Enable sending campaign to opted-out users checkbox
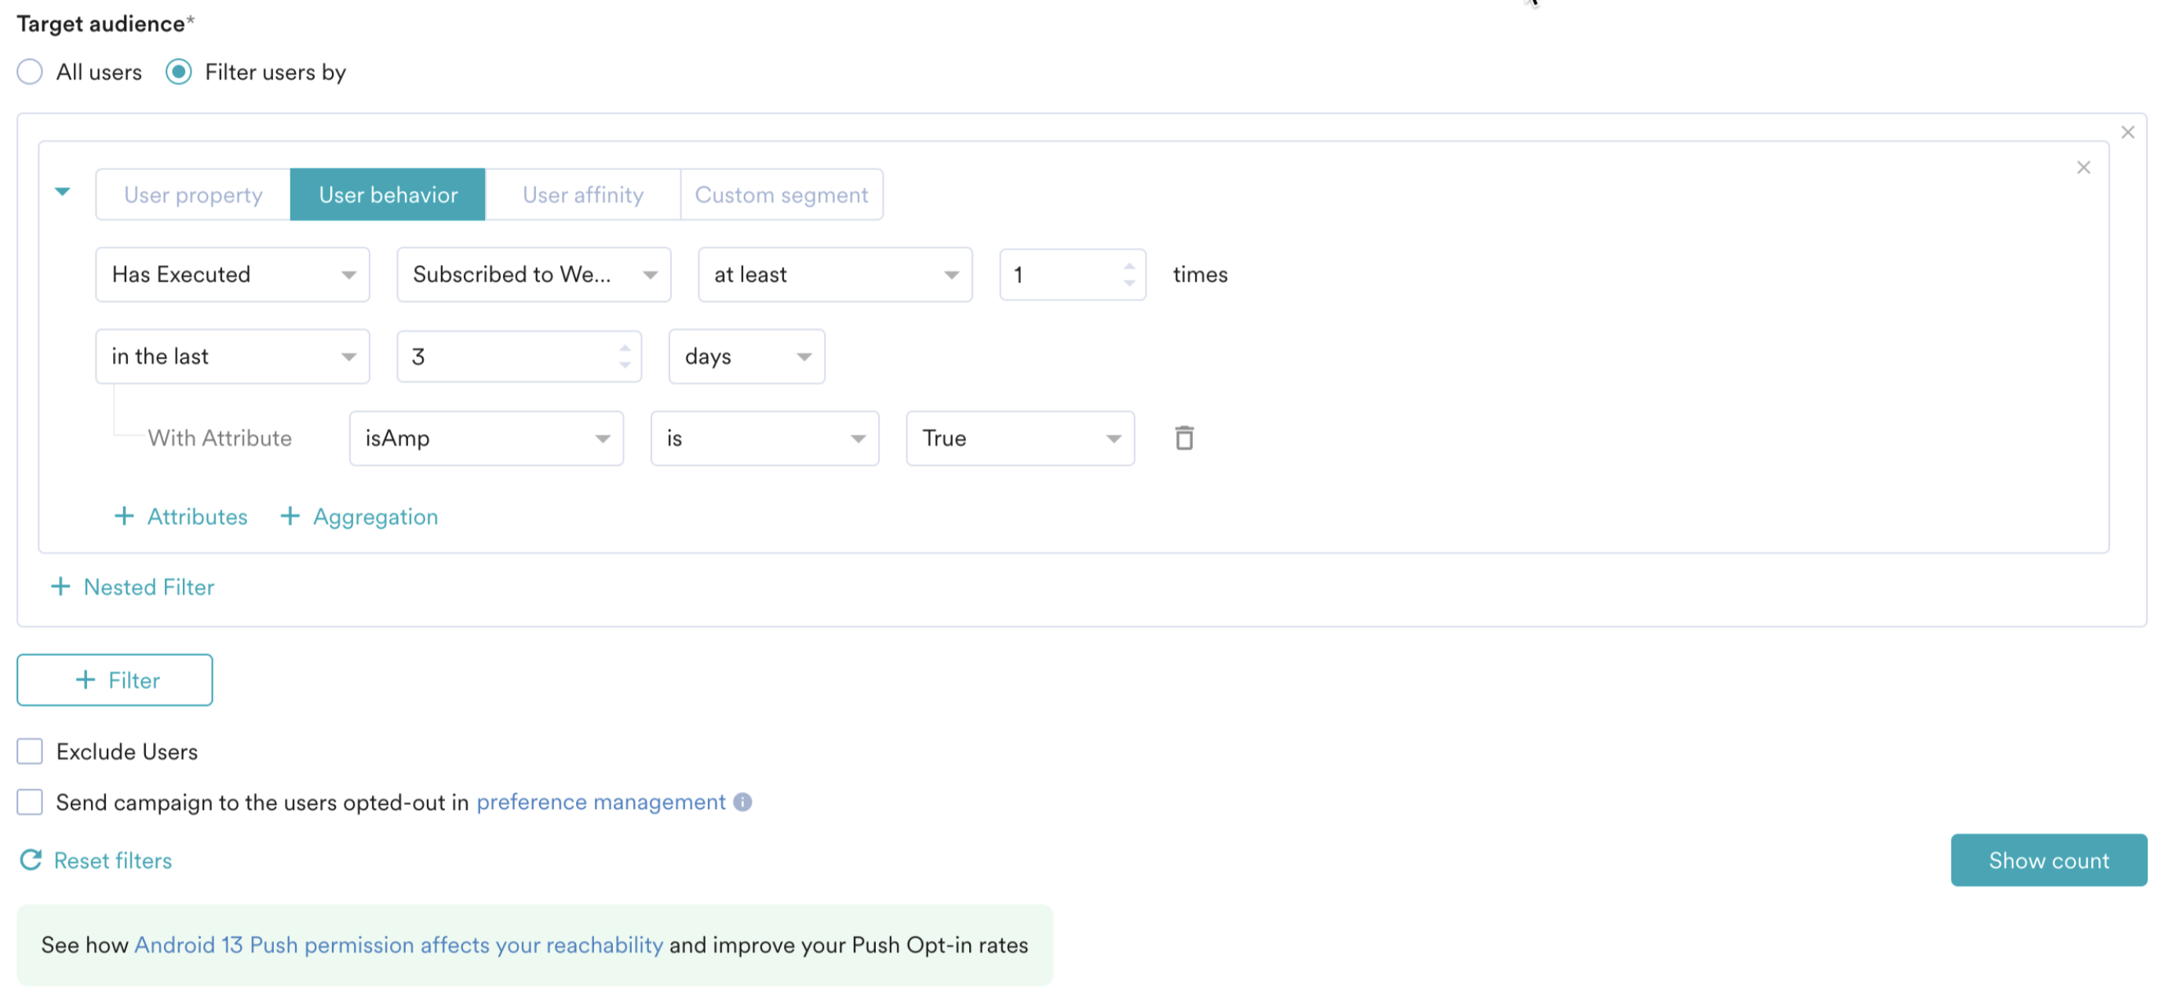Viewport: 2158px width, 998px height. click(30, 802)
